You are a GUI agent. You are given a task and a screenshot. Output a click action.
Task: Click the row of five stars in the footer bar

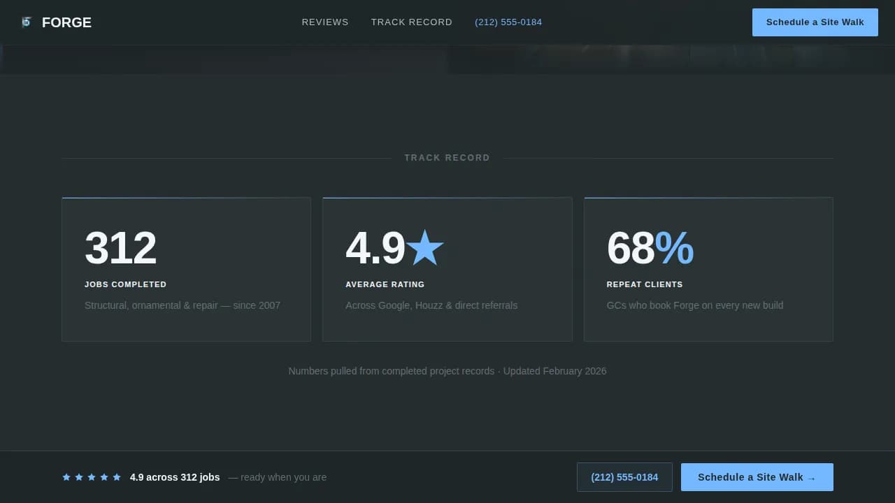coord(92,477)
